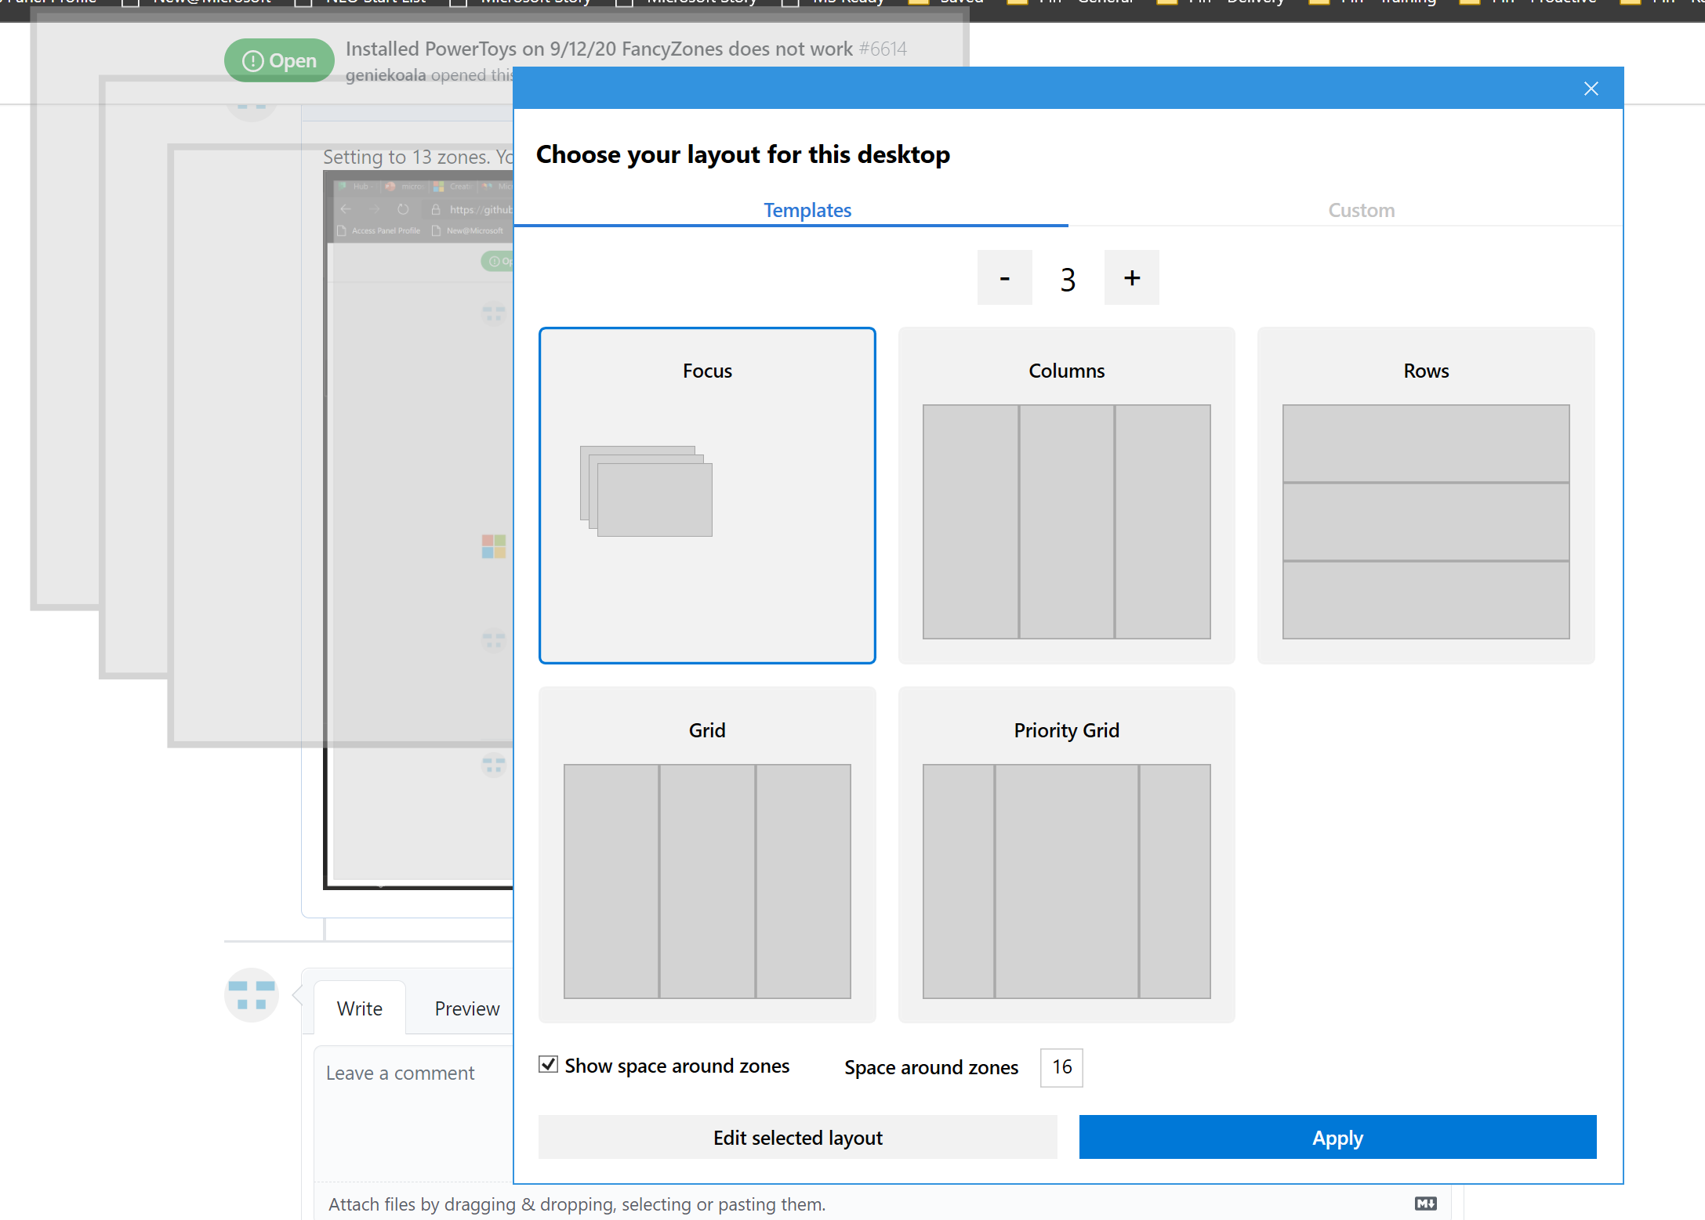1705x1220 pixels.
Task: Click Edit selected layout button
Action: tap(797, 1137)
